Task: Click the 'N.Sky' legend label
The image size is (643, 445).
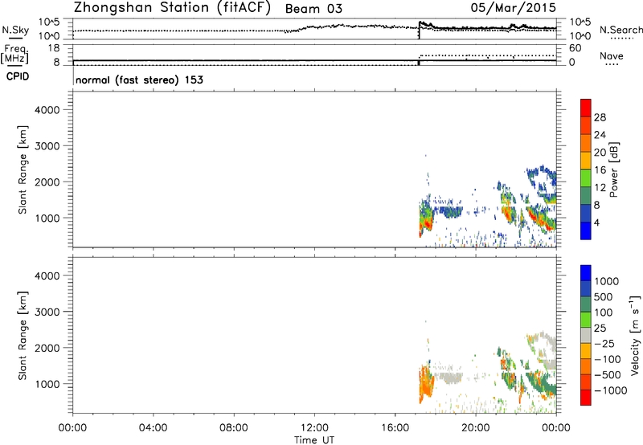Action: point(15,30)
